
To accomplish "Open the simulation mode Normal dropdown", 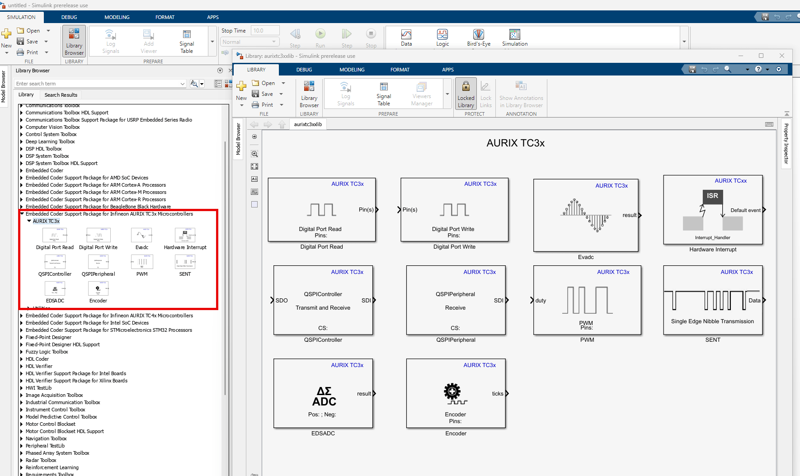I will tap(249, 42).
